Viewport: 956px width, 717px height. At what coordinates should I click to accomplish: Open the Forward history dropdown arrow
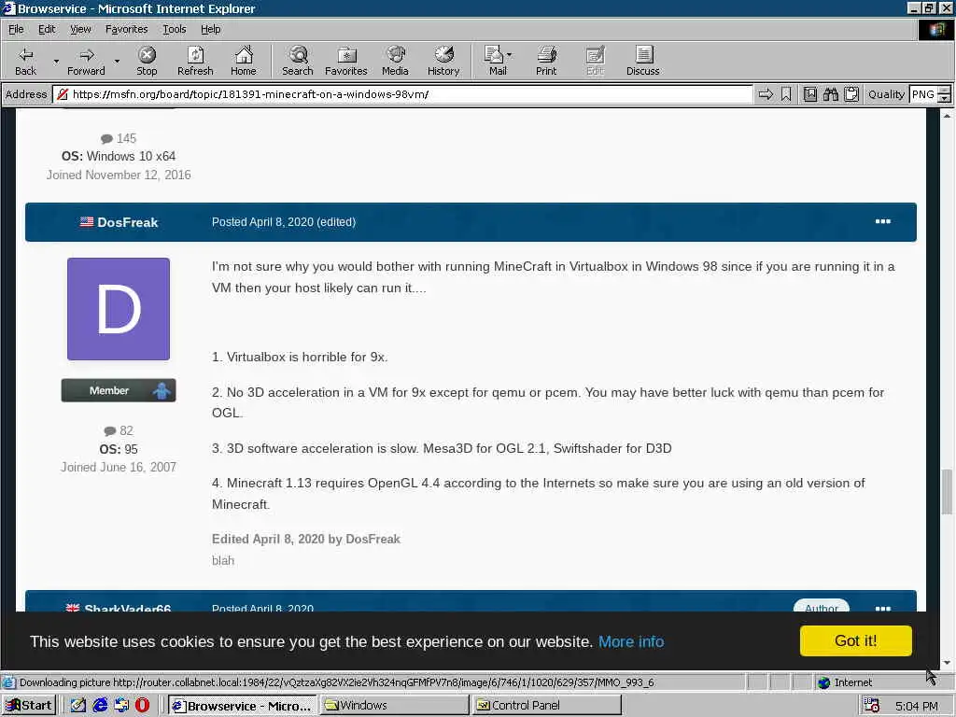click(117, 61)
